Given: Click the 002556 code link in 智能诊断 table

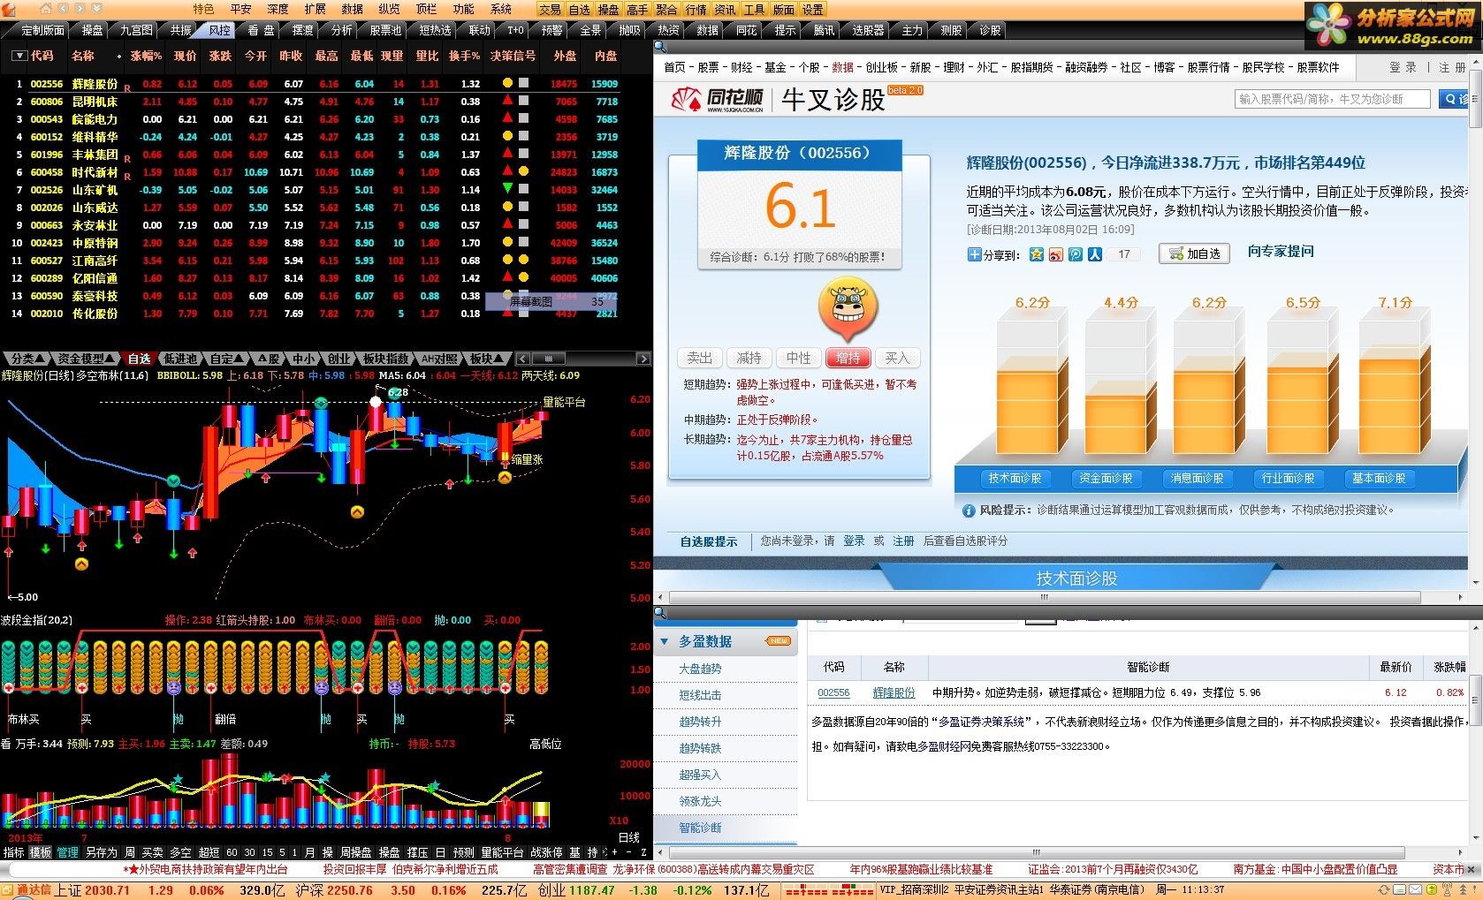Looking at the screenshot, I should coord(833,693).
